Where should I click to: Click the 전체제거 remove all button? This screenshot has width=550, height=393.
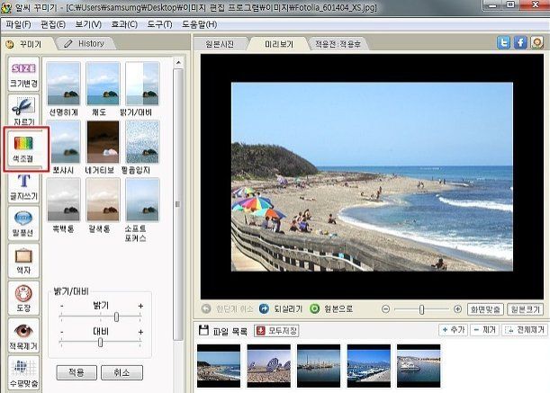point(525,330)
